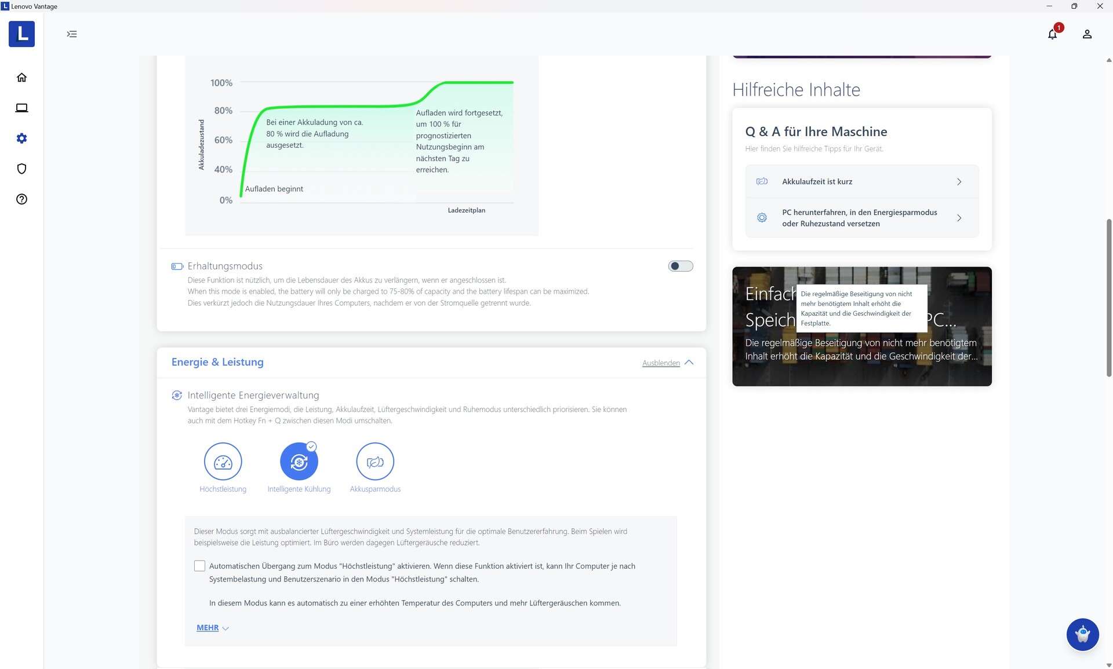Toggle the Erhaltungsmodus switch
The image size is (1113, 669).
click(680, 266)
